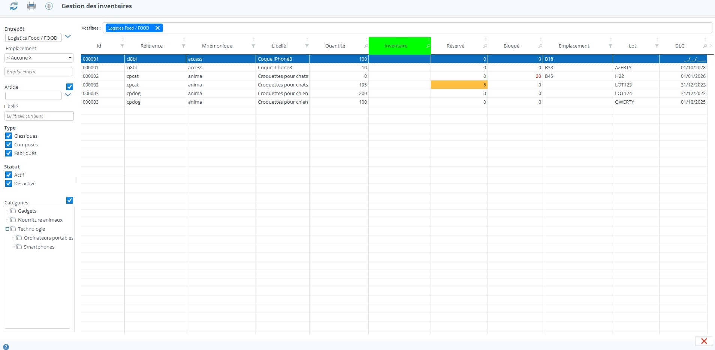Click the 'Le libellé contient' input field
Image resolution: width=715 pixels, height=350 pixels.
[x=39, y=116]
